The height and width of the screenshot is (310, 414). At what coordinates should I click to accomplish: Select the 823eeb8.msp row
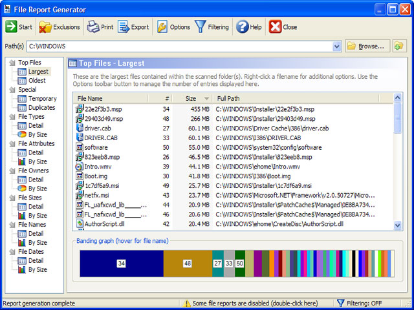(233, 157)
